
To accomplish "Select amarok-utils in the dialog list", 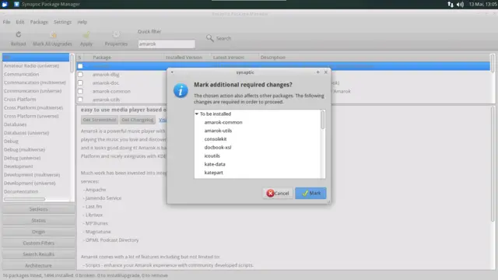I will [218, 131].
